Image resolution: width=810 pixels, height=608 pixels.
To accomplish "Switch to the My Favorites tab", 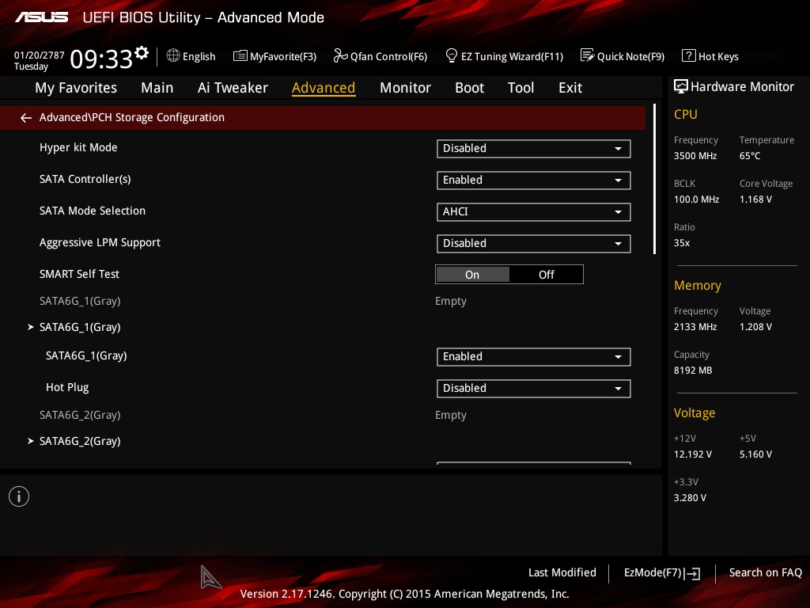I will [x=76, y=88].
